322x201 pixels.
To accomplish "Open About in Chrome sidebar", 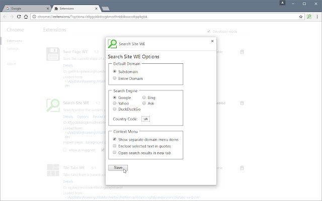I will pyautogui.click(x=11, y=64).
